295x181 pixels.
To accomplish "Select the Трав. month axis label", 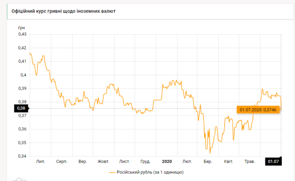I will pos(249,162).
